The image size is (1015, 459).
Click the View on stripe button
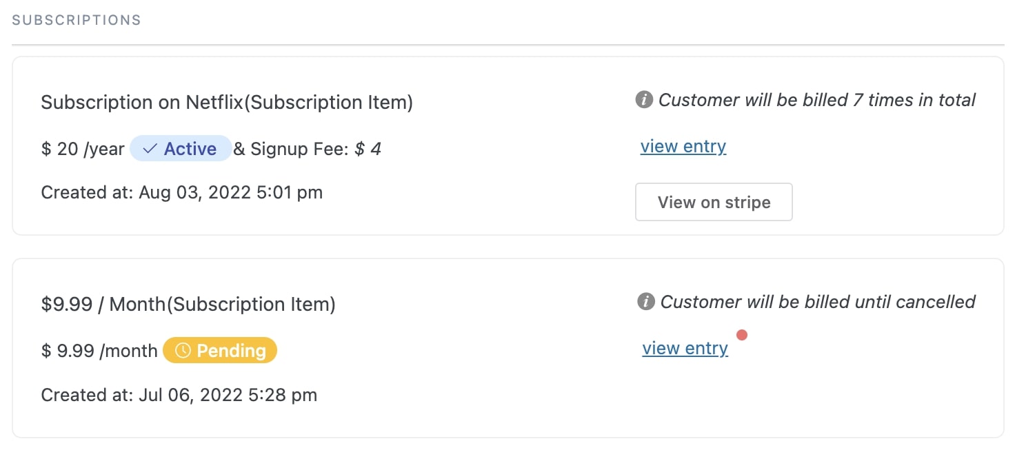click(x=714, y=202)
